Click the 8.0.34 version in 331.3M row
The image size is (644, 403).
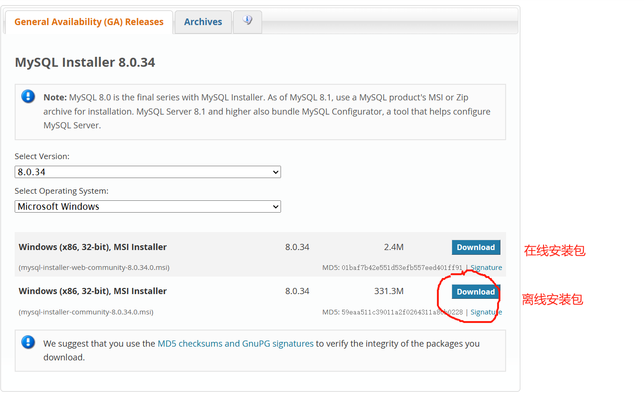[x=297, y=291]
